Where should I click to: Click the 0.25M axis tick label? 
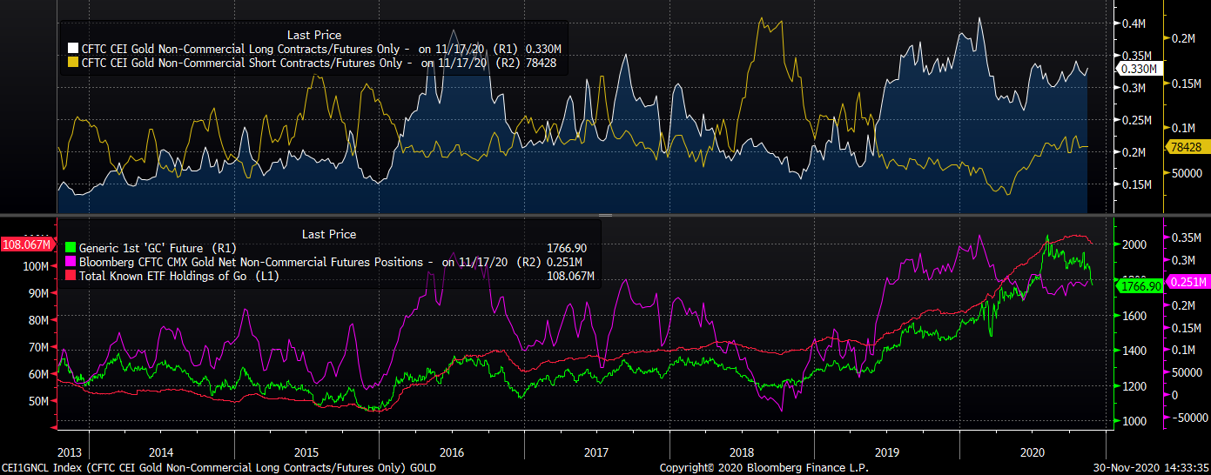[x=1137, y=120]
